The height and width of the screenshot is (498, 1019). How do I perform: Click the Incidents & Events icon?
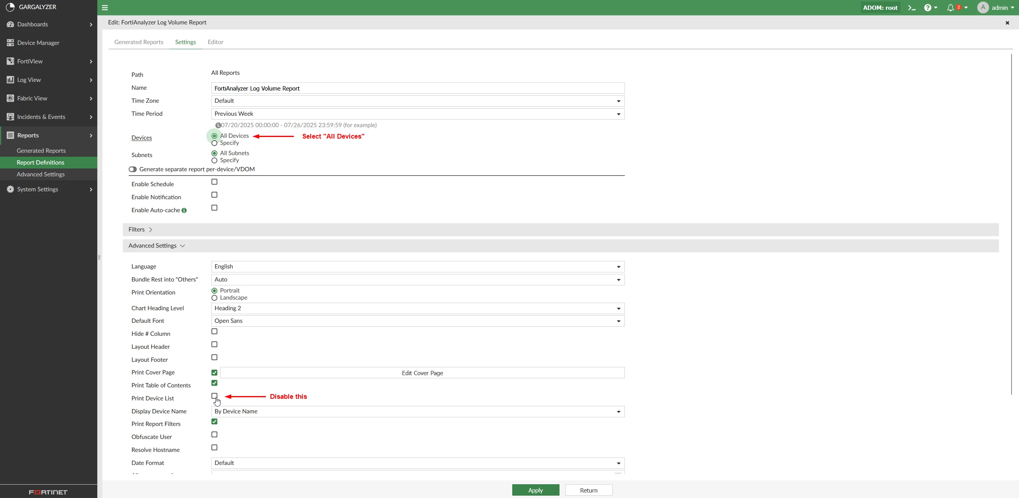(x=10, y=117)
